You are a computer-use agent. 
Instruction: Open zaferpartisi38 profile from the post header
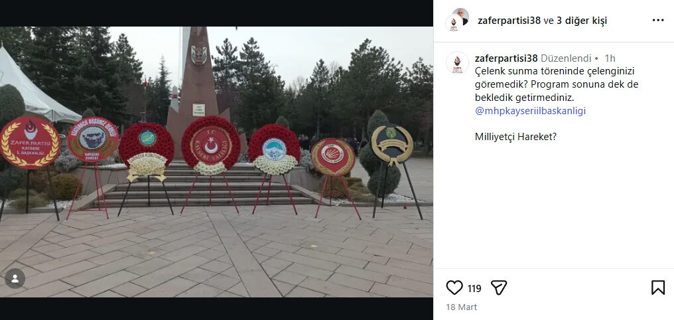pyautogui.click(x=509, y=20)
